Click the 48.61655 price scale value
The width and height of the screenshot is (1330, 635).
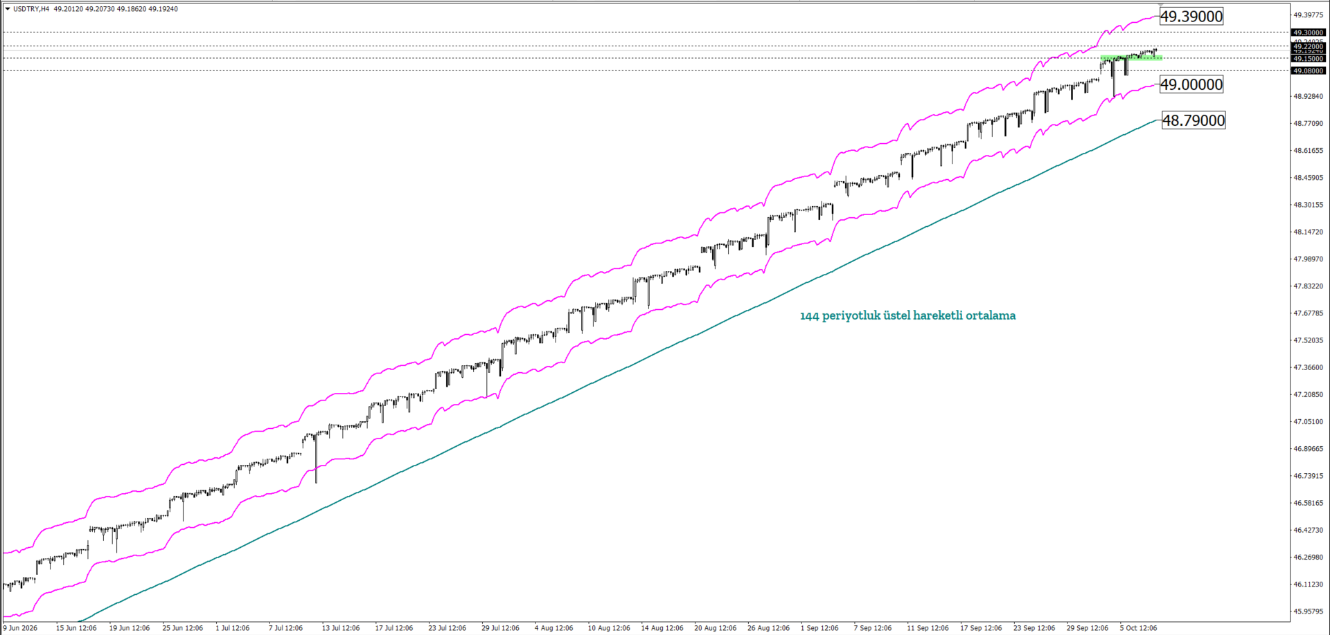[1308, 150]
